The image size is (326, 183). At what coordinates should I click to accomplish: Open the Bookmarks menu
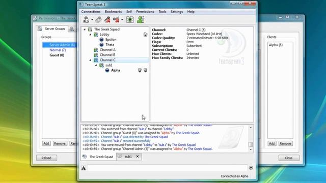[x=113, y=12]
